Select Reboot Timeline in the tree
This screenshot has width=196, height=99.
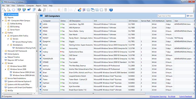14,57
